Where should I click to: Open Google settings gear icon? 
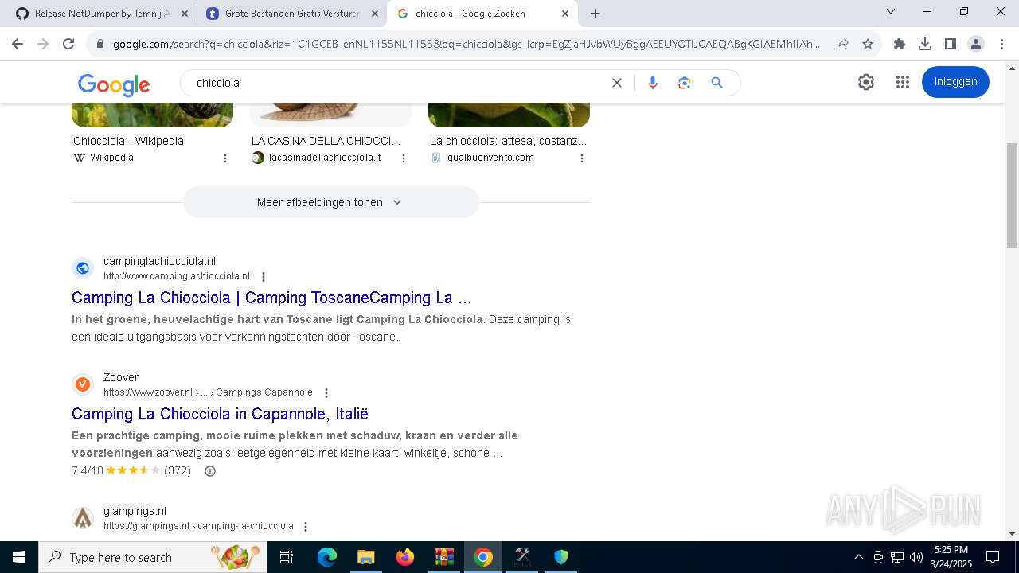866,82
